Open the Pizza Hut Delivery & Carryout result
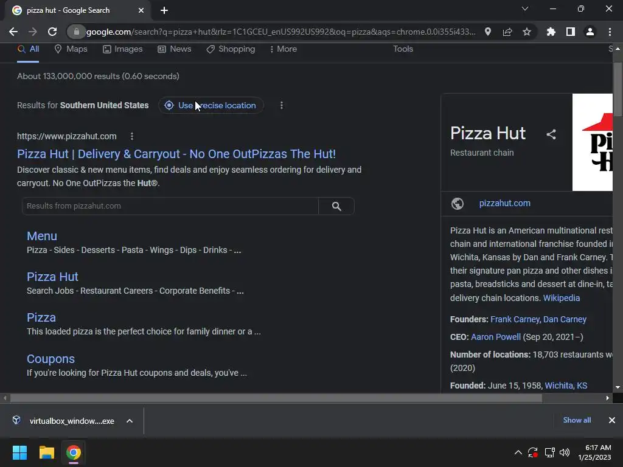 click(176, 154)
